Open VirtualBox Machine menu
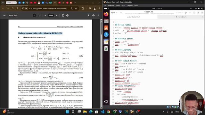205x115 pixels. coord(111,5)
